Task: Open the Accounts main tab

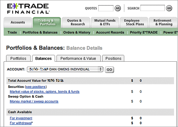Action: [x=18, y=22]
